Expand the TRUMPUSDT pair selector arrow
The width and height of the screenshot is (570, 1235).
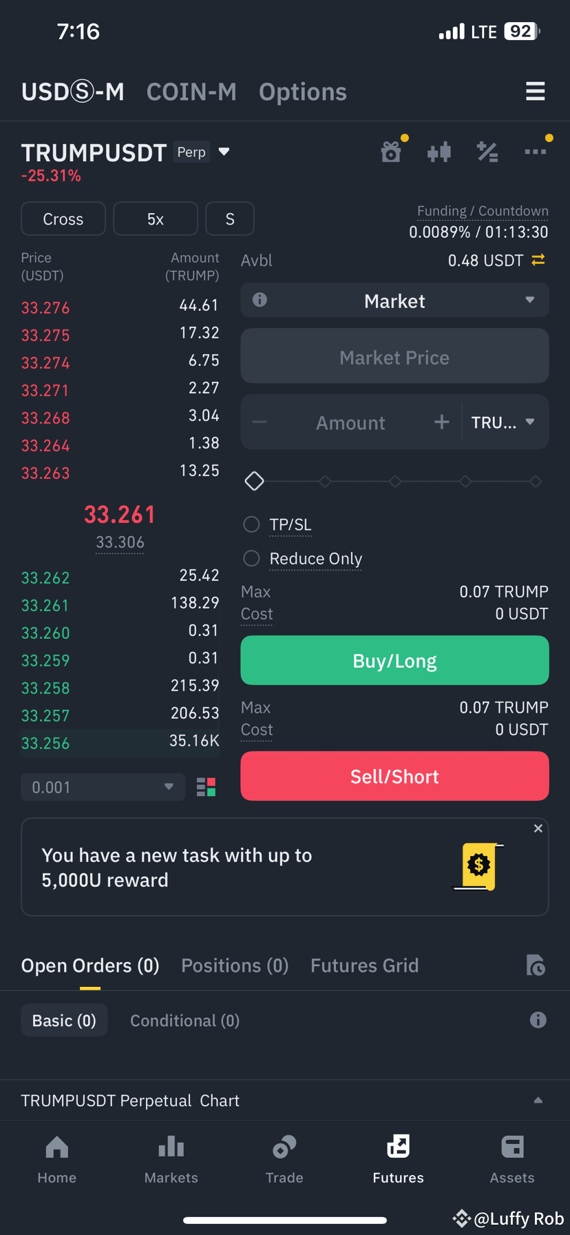(224, 152)
